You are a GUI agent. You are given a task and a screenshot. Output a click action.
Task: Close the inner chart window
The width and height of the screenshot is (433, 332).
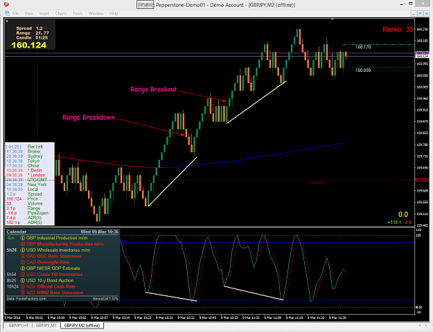pos(427,13)
